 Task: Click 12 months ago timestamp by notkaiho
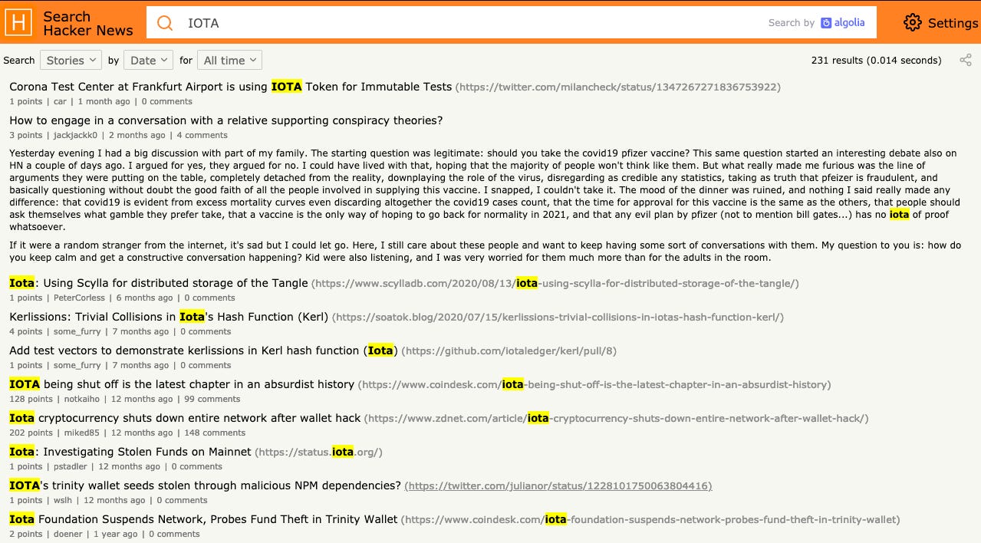[143, 399]
